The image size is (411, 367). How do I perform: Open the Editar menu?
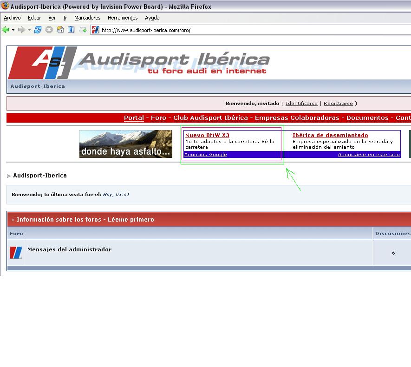pyautogui.click(x=34, y=18)
